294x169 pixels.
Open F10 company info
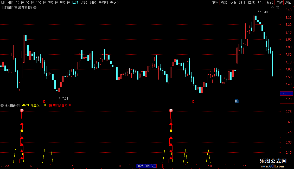click(x=261, y=2)
